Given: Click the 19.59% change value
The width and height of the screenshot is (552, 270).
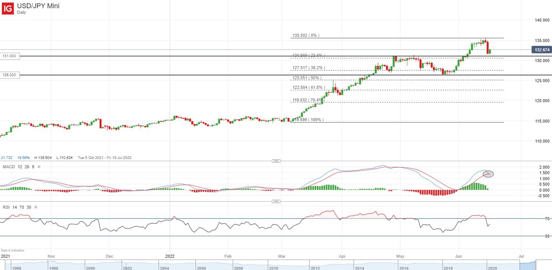Looking at the screenshot, I should click(x=23, y=158).
